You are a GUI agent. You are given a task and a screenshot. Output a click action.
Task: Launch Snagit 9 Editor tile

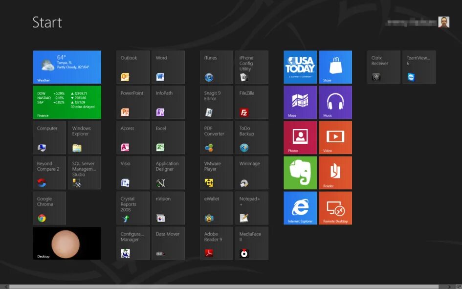[217, 102]
